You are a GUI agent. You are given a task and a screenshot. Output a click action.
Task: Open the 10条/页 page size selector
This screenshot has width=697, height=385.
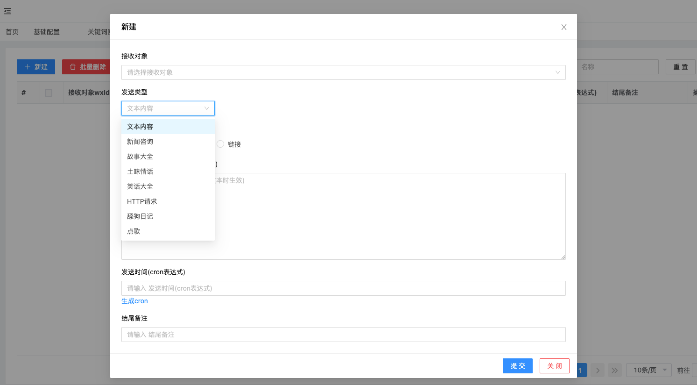point(648,370)
